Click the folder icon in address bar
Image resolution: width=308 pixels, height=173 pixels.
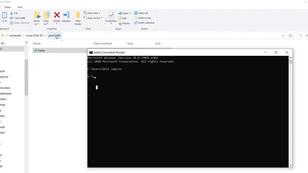pyautogui.click(x=2, y=35)
